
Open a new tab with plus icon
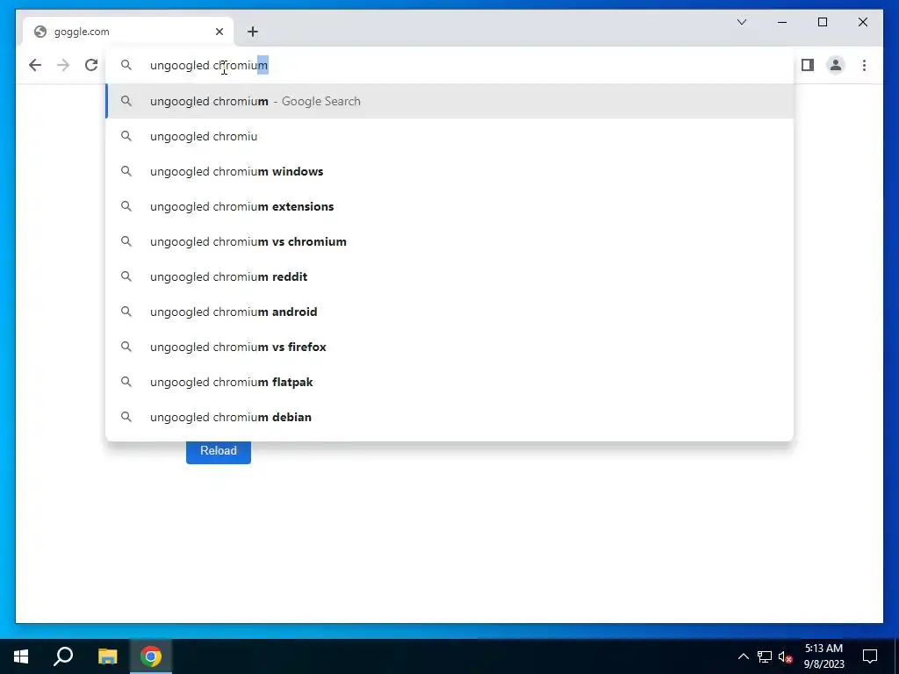coord(253,32)
